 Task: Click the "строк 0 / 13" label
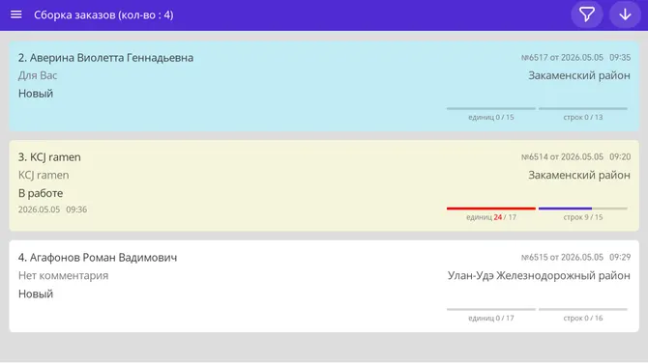[582, 117]
